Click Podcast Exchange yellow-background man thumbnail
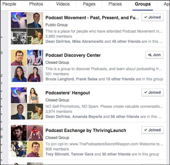The image size is (170, 165). 35,149
